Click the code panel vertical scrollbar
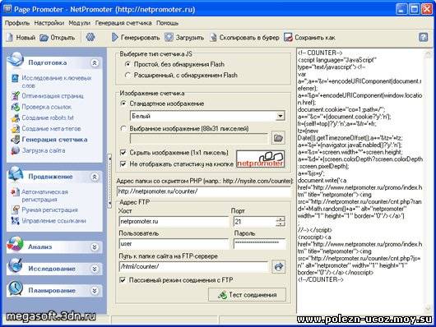The height and width of the screenshot is (327, 436). click(429, 182)
